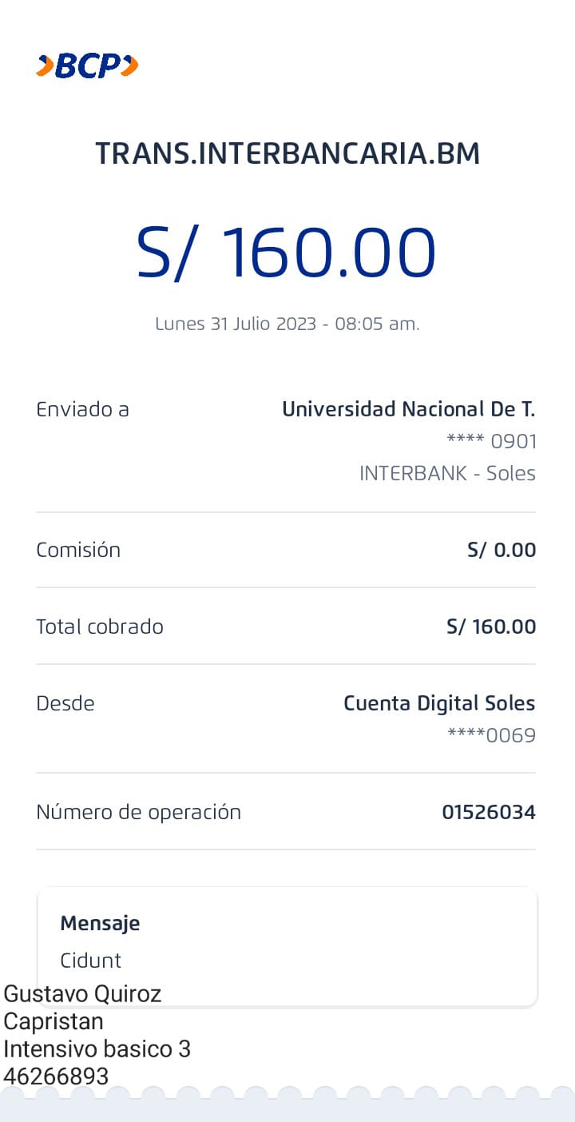Screen dimensions: 575x1122
Task: Click recipient Universidad Nacional De T.
Action: [408, 410]
